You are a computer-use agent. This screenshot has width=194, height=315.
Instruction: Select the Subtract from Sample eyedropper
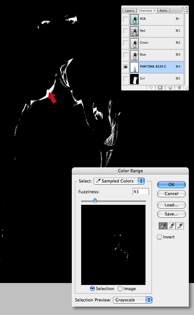click(180, 226)
